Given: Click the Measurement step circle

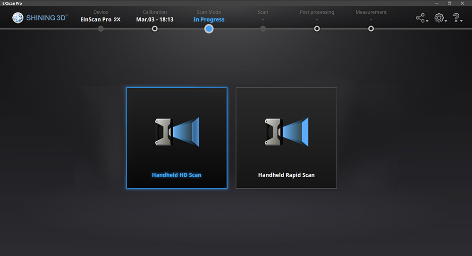Looking at the screenshot, I should click(371, 29).
